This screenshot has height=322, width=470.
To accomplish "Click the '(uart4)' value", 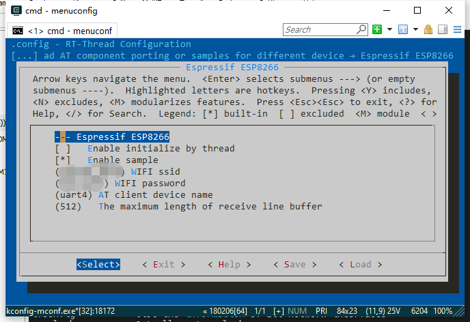I will (x=74, y=195).
